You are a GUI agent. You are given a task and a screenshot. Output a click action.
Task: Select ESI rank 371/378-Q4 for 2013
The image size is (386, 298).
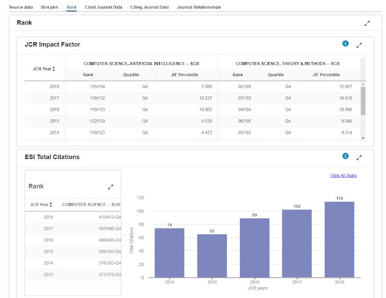point(110,275)
